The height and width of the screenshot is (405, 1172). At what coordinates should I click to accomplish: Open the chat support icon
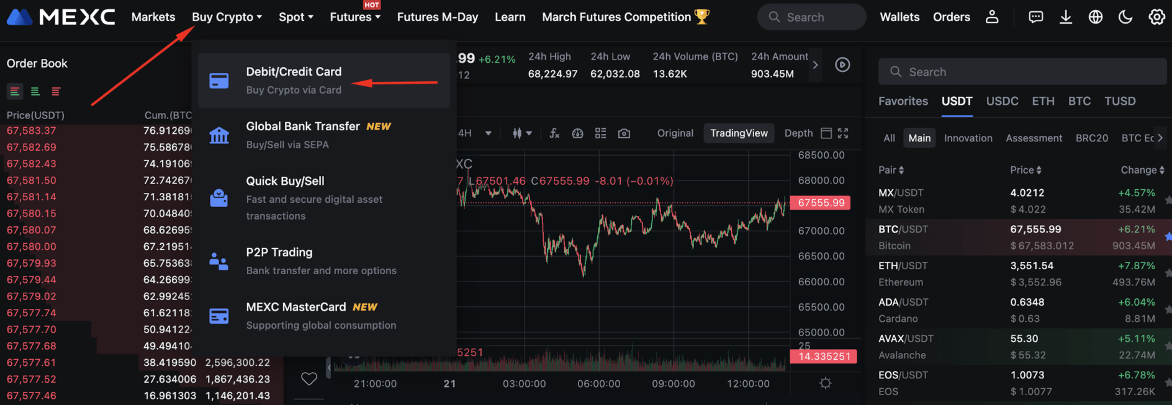[1035, 17]
